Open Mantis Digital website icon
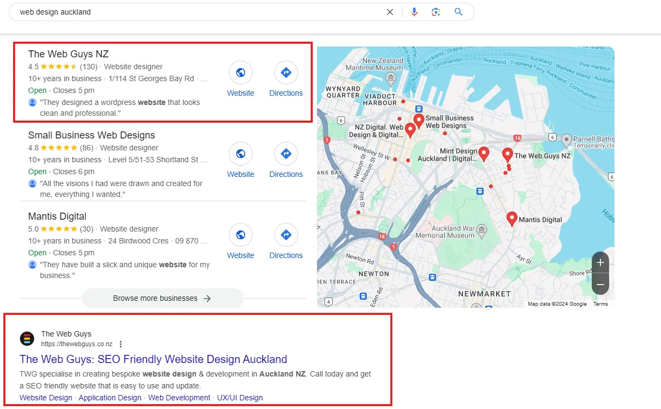 (241, 235)
